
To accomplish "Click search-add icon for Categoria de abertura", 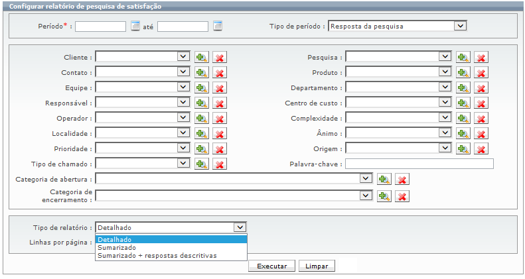I will [384, 179].
